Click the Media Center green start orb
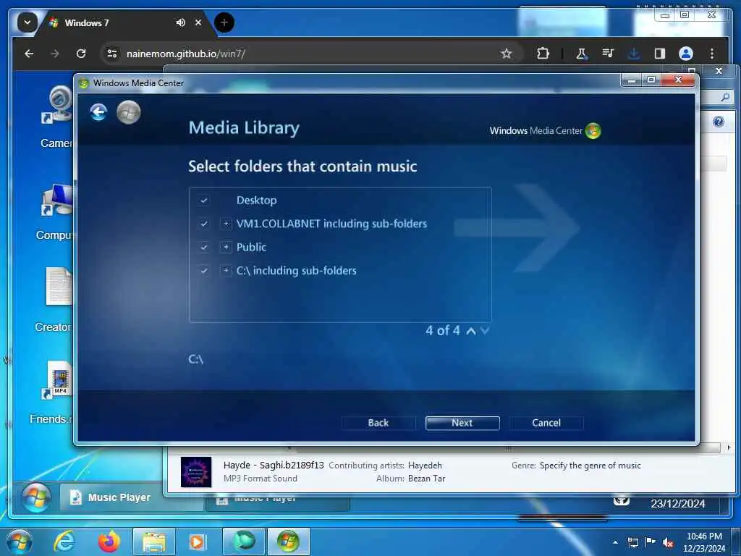This screenshot has height=556, width=741. coord(129,112)
